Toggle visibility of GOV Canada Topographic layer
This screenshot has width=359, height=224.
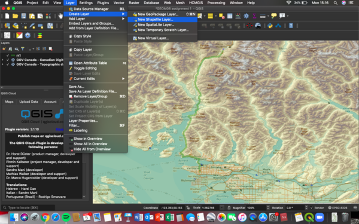8,65
